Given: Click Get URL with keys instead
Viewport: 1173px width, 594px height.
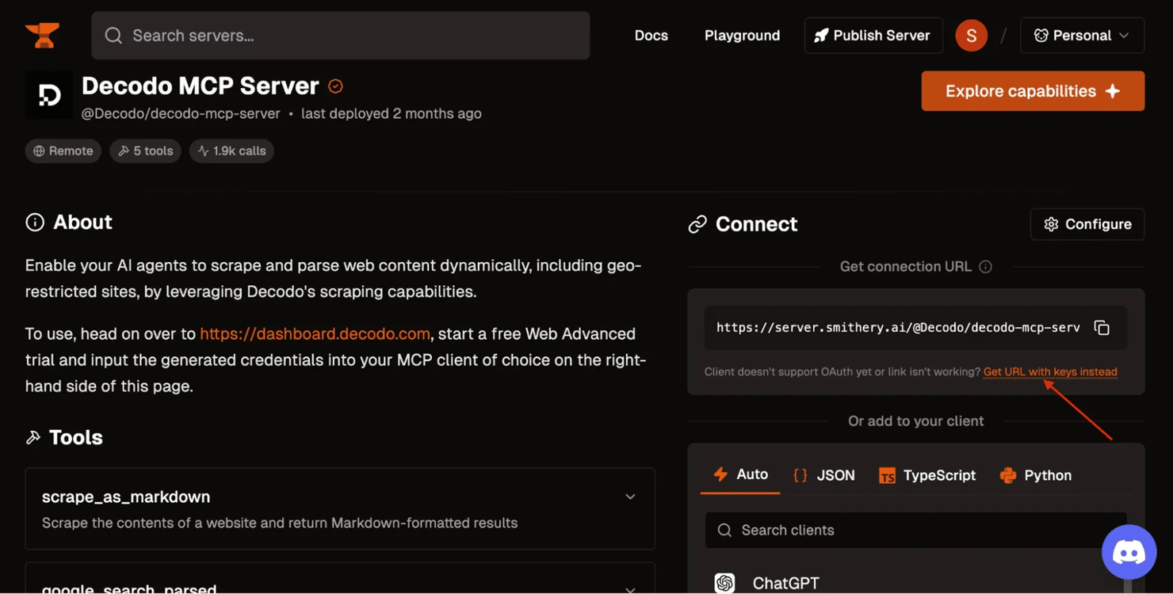Looking at the screenshot, I should point(1049,372).
